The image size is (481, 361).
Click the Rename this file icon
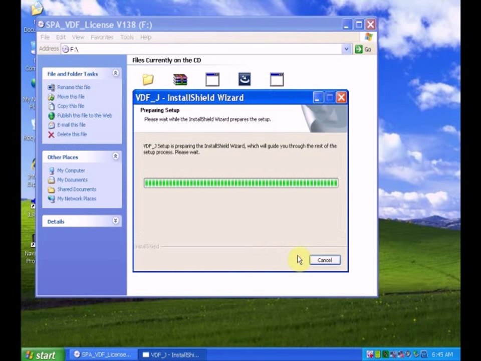click(51, 87)
